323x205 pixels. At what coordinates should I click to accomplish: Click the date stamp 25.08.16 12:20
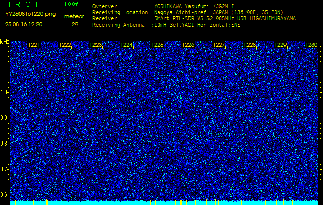pos(24,24)
